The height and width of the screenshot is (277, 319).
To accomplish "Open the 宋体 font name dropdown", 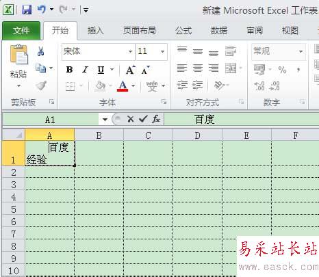I will pos(130,51).
